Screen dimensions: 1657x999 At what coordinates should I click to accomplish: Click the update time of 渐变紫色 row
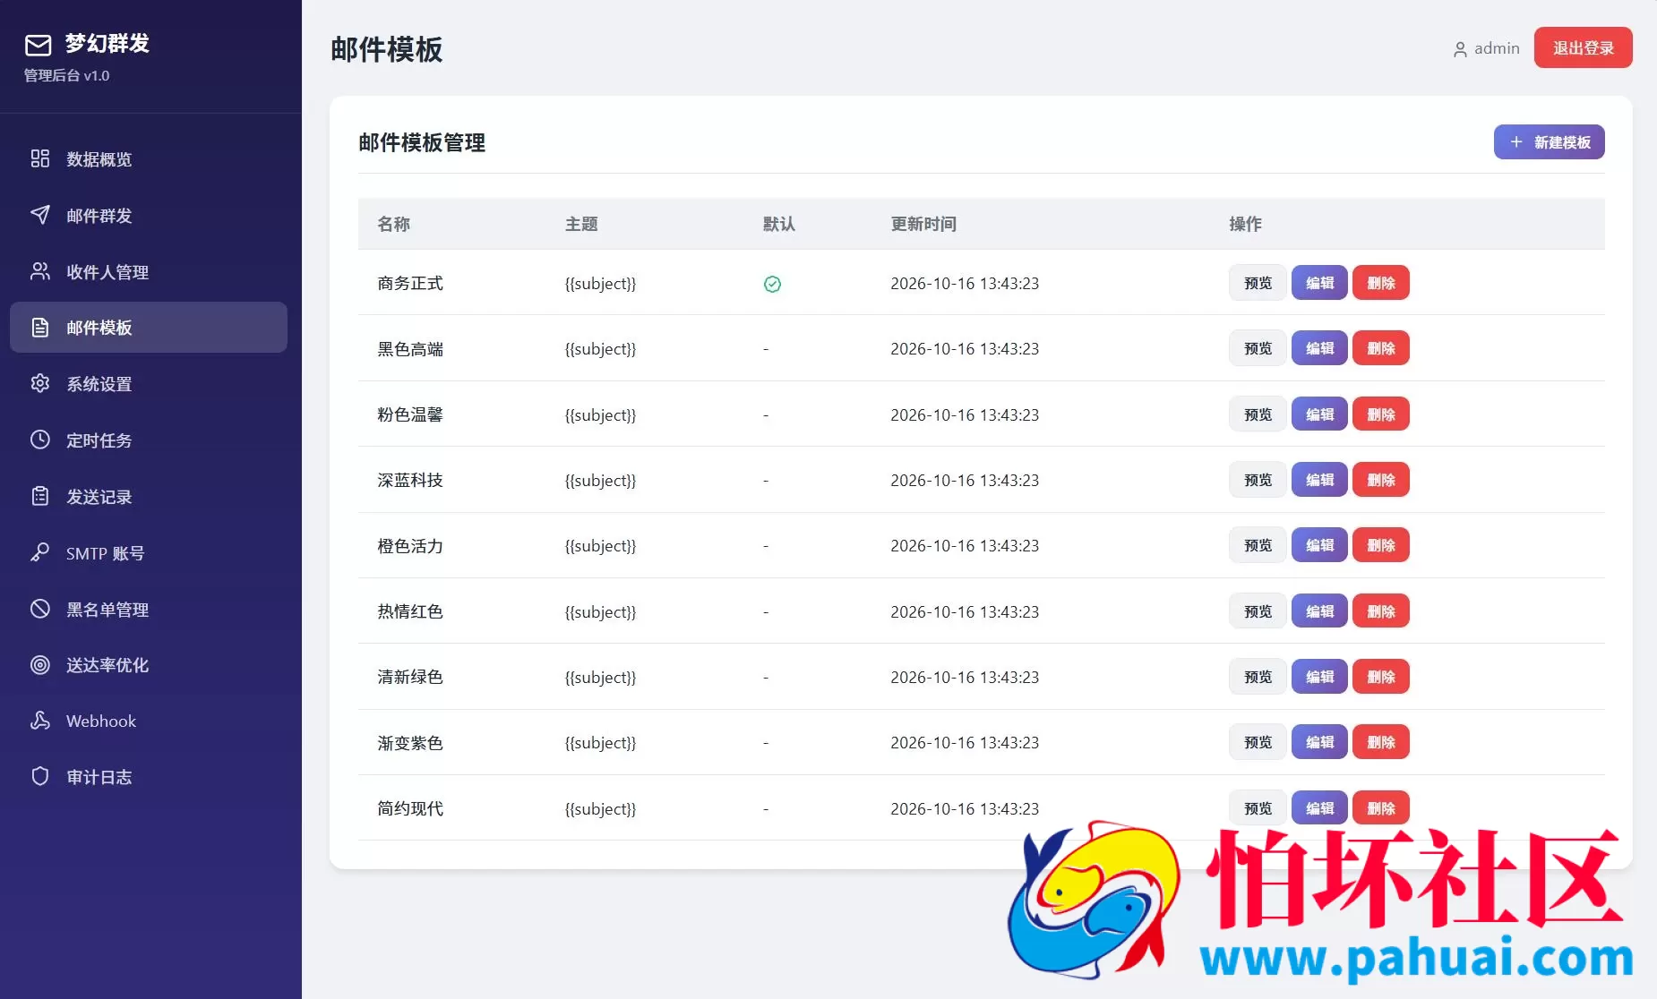(965, 743)
